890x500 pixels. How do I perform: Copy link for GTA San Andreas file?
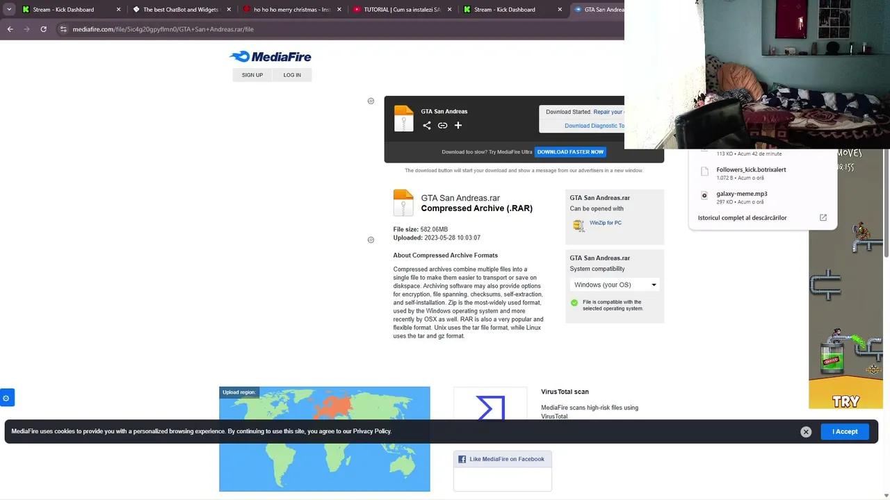pos(442,126)
